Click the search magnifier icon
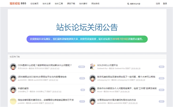173x107 pixels. (x=128, y=4)
